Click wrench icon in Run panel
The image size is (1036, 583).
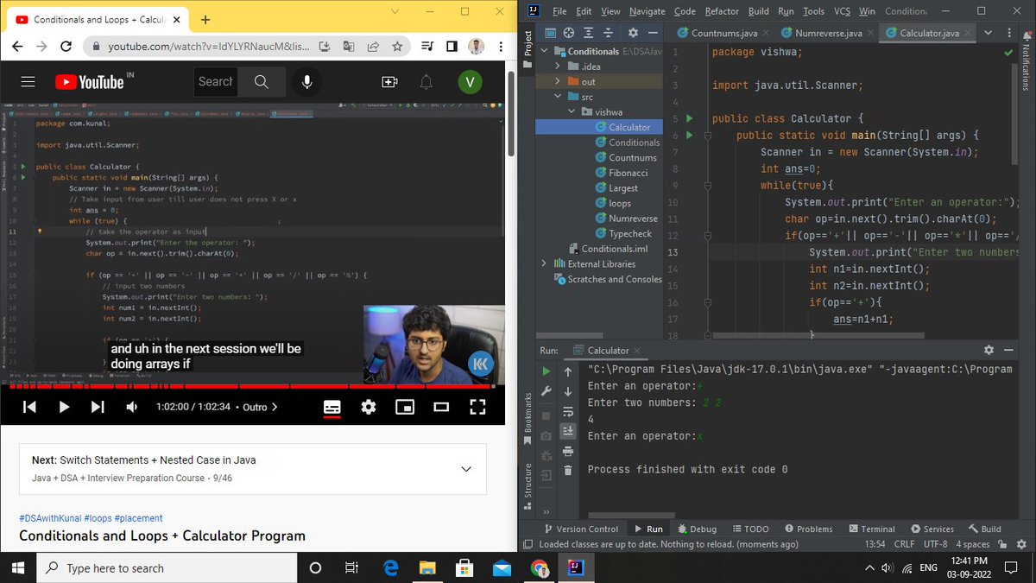click(x=546, y=391)
